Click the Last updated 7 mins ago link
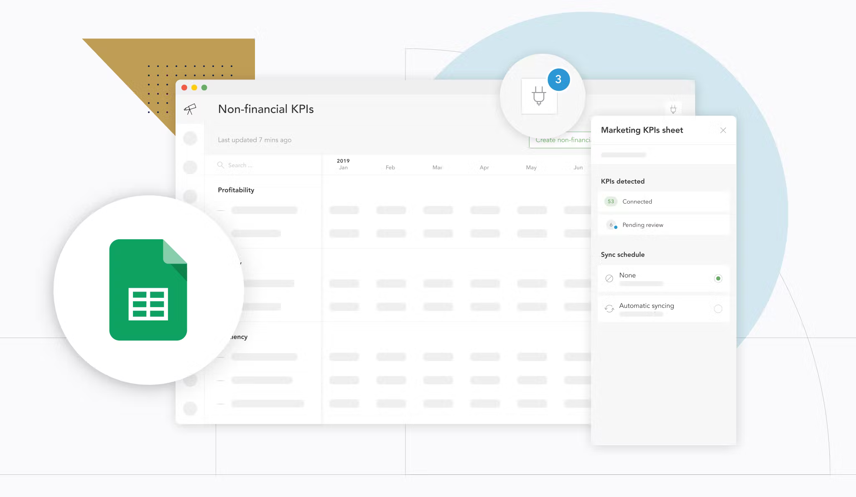Screen dimensions: 856x497 [254, 140]
